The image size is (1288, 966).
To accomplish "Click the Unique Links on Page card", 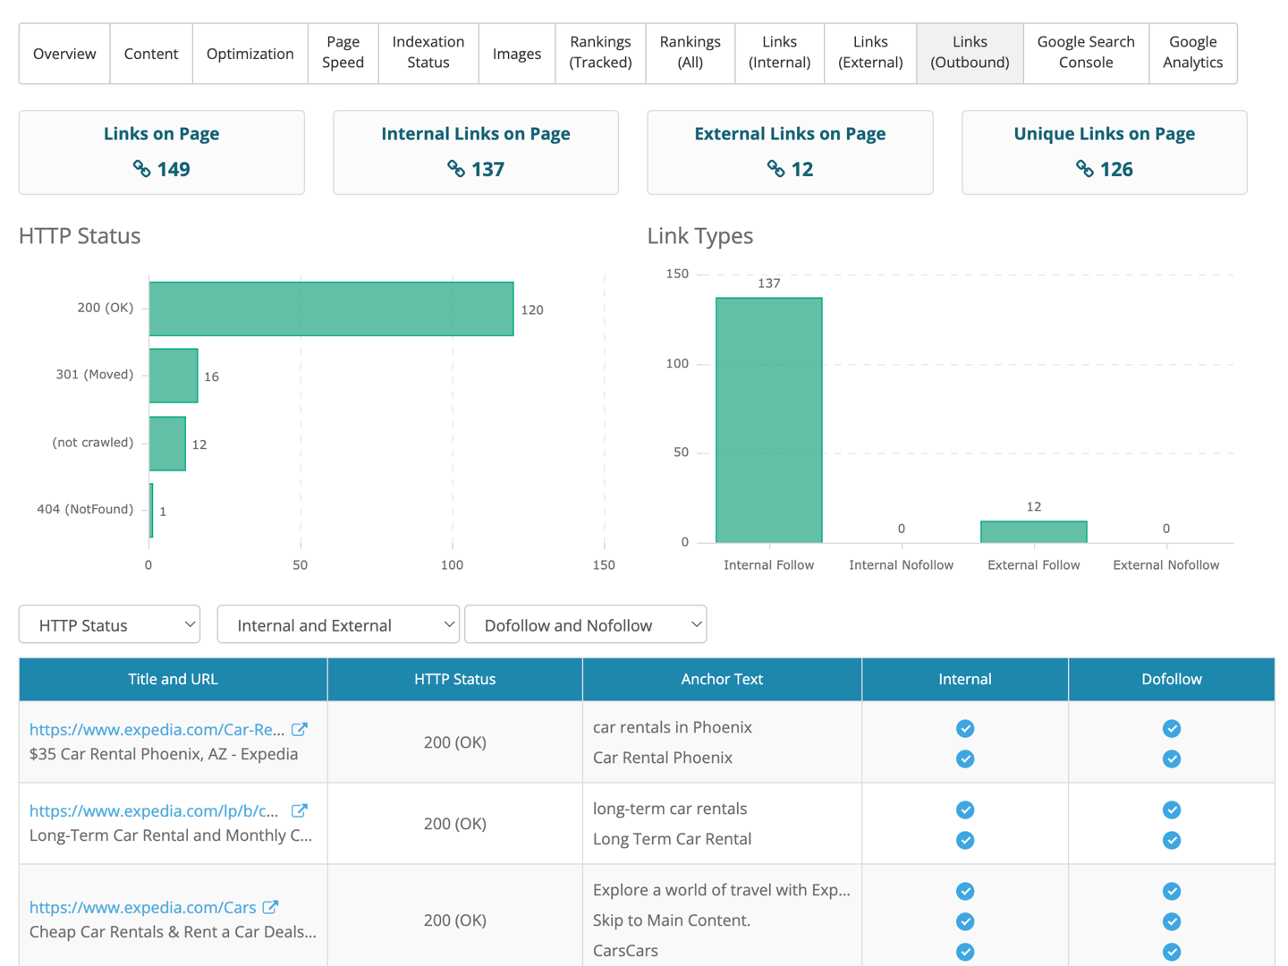I will pyautogui.click(x=1105, y=152).
